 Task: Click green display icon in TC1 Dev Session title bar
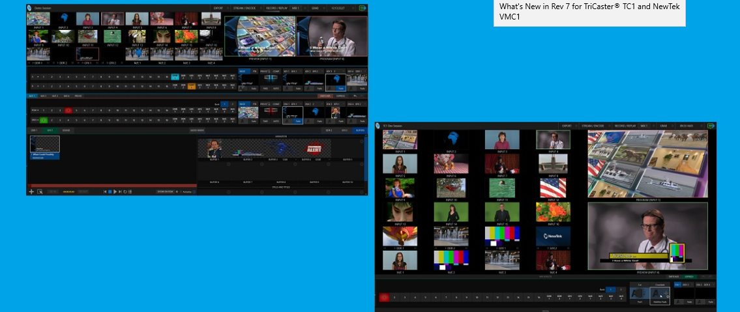(x=711, y=126)
